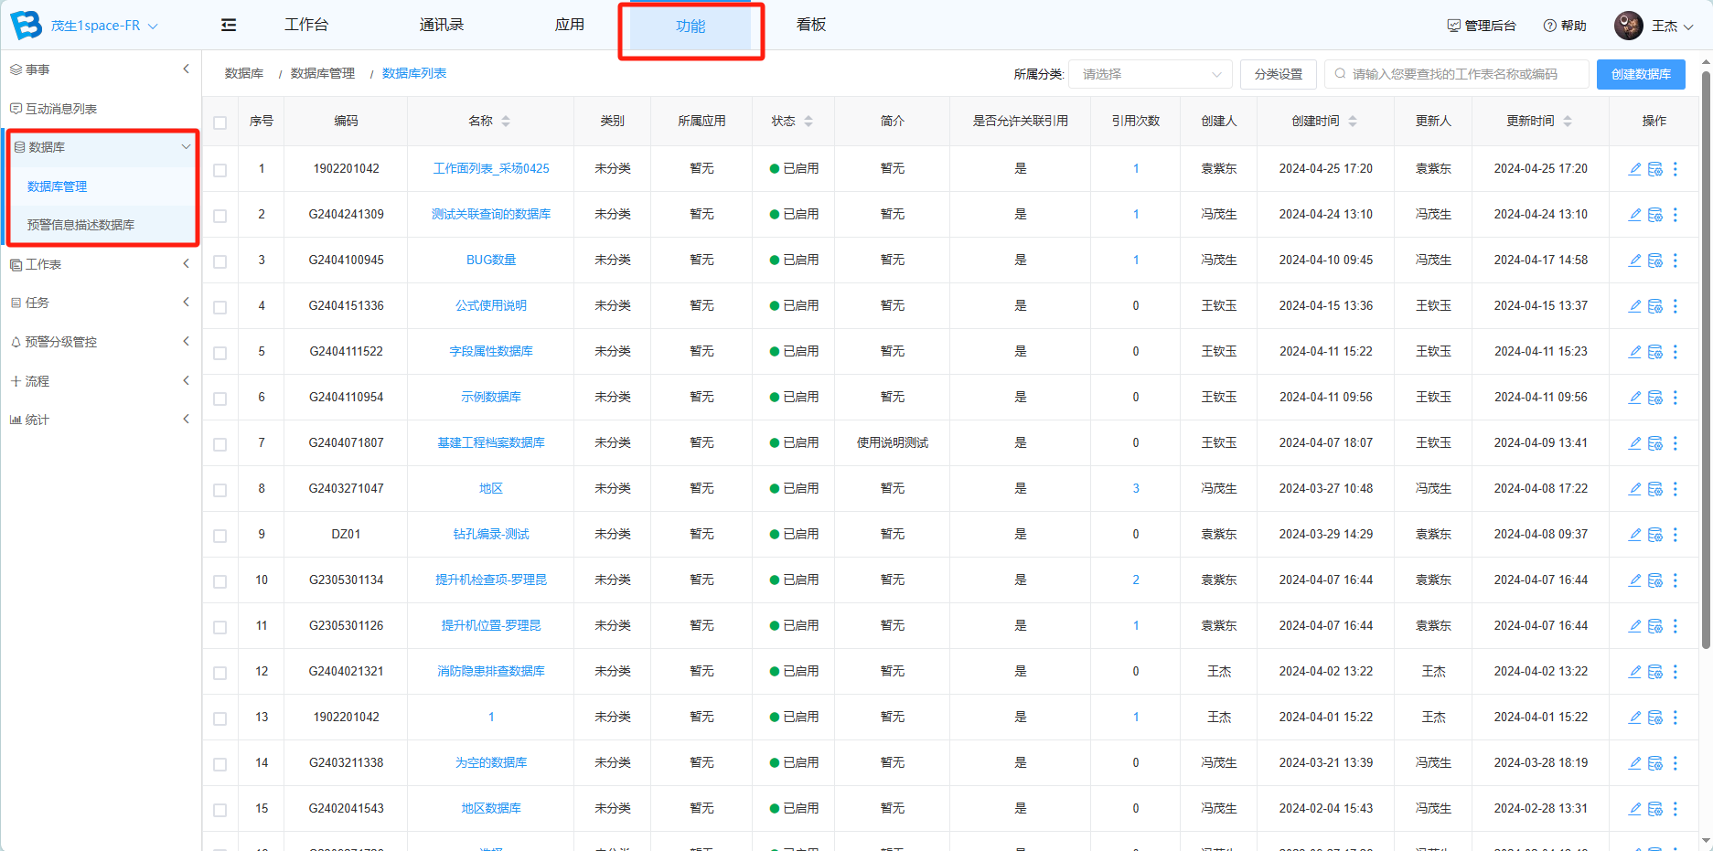Switch to the 工作台 top tab
1713x851 pixels.
point(306,25)
